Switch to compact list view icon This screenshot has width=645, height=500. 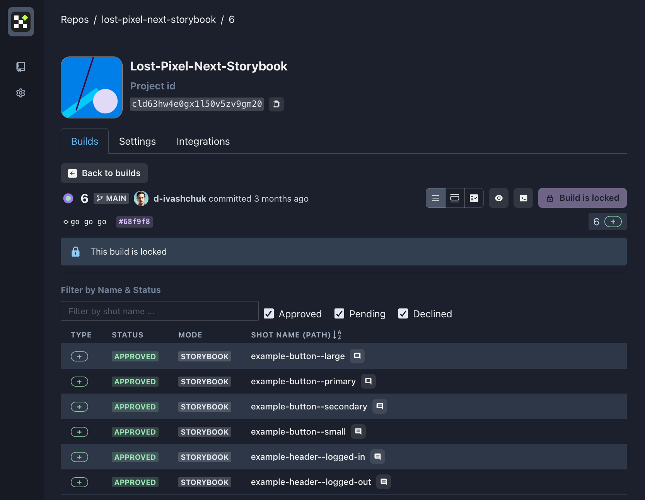435,198
